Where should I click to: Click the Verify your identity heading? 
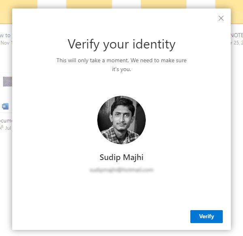[122, 44]
